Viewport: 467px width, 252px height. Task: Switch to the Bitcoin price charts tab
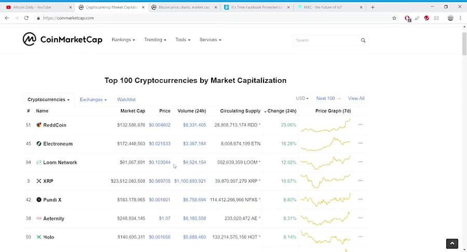coord(184,7)
